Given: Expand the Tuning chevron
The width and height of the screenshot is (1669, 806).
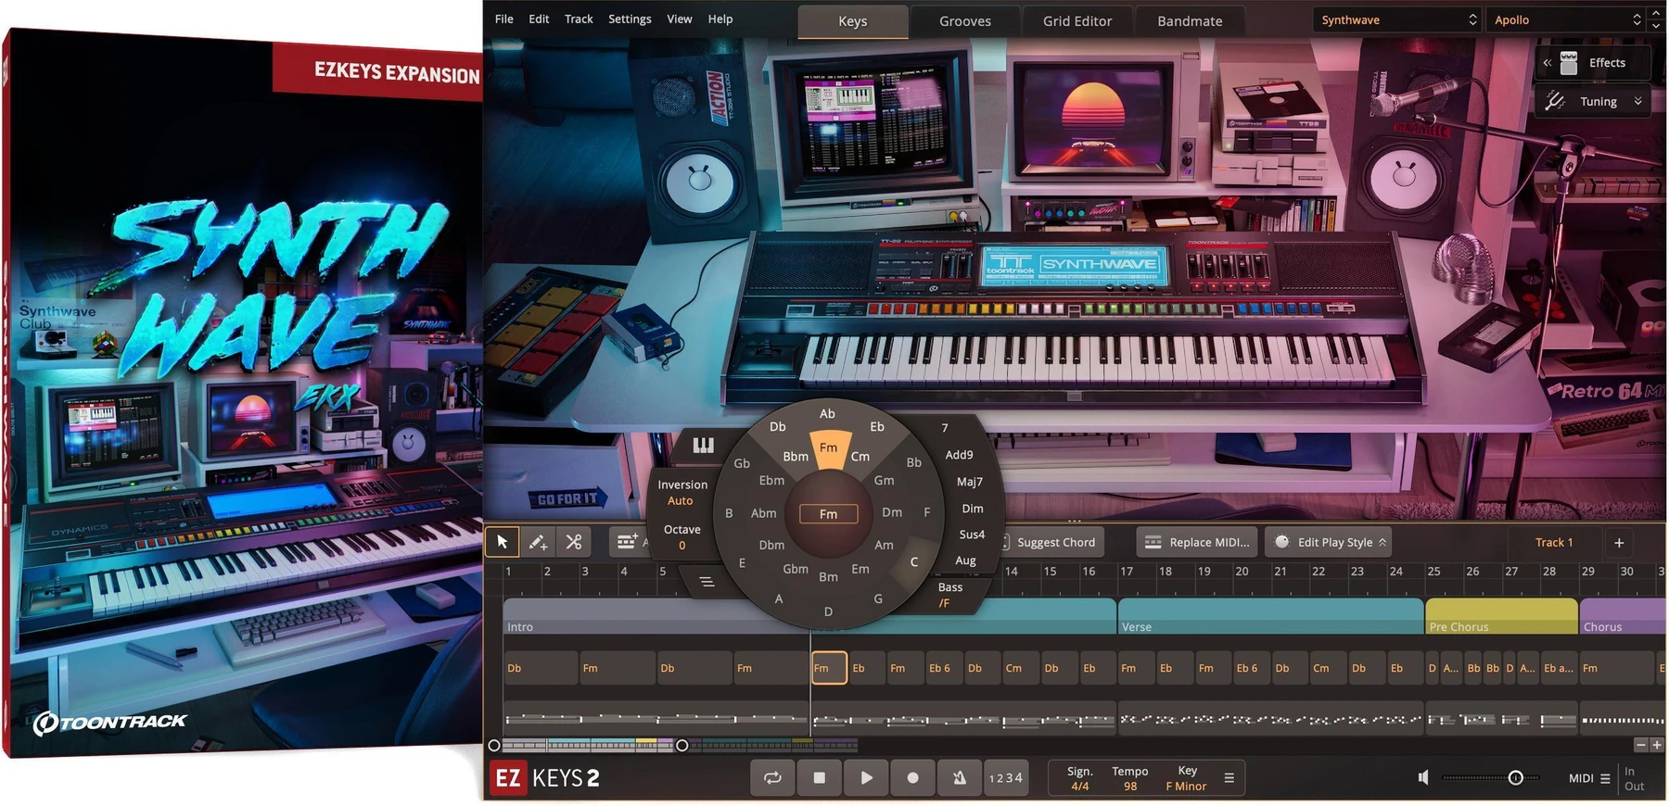Looking at the screenshot, I should 1638,102.
